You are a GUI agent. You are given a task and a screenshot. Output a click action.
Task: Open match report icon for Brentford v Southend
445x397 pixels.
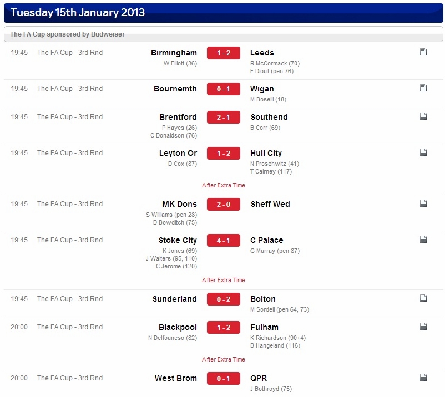coord(423,116)
